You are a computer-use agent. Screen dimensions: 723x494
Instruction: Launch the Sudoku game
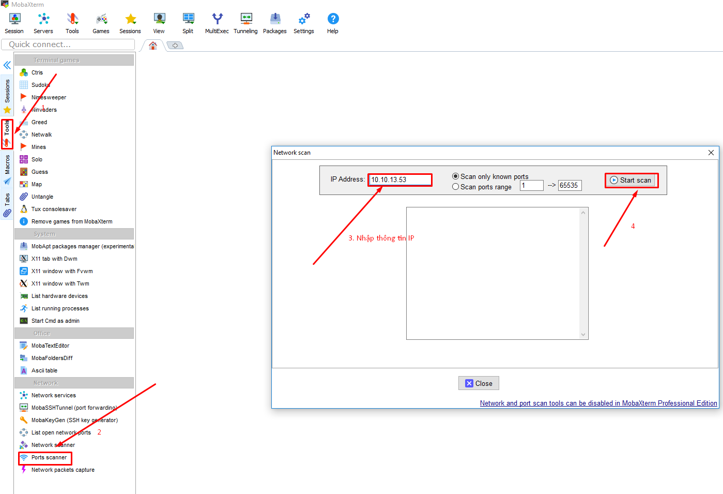point(40,85)
